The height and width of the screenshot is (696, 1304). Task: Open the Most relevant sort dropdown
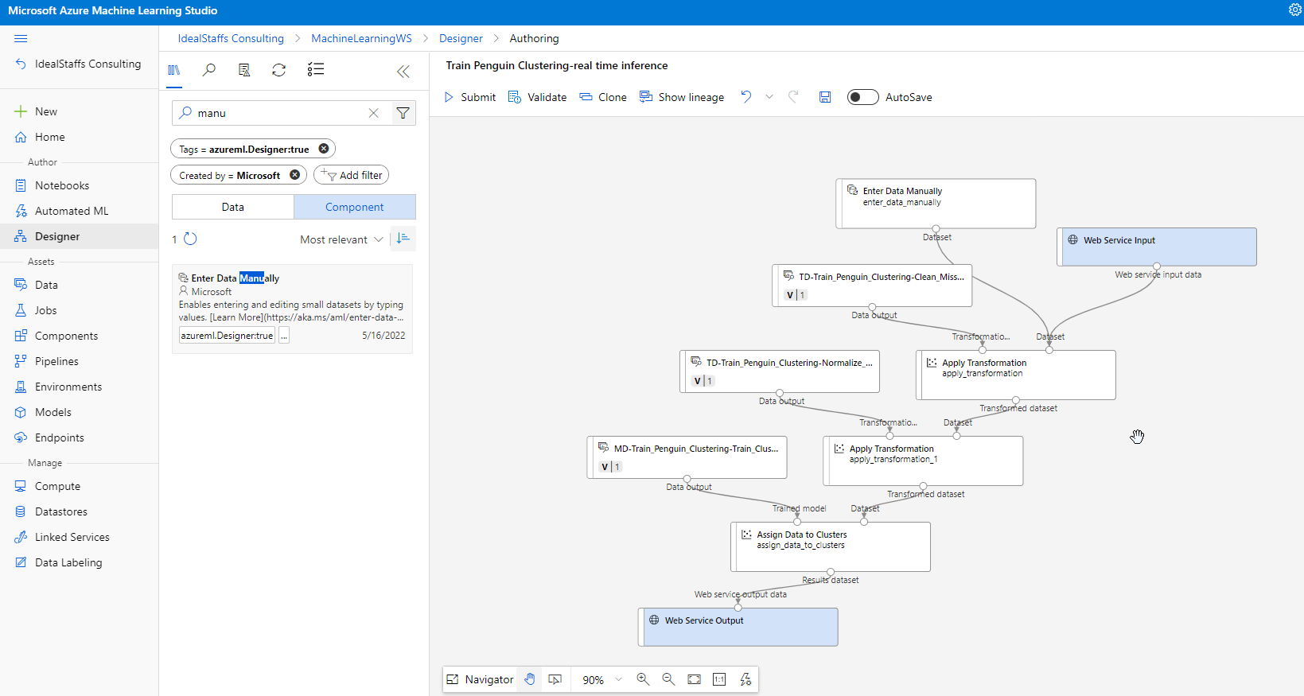coord(341,239)
